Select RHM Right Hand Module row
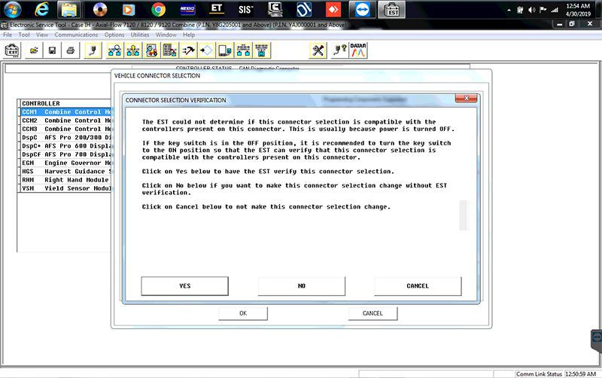602x378 pixels. tap(65, 180)
